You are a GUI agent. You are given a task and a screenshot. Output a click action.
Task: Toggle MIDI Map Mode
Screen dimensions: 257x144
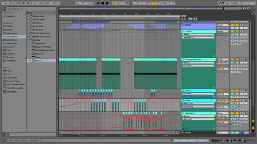click(x=234, y=3)
